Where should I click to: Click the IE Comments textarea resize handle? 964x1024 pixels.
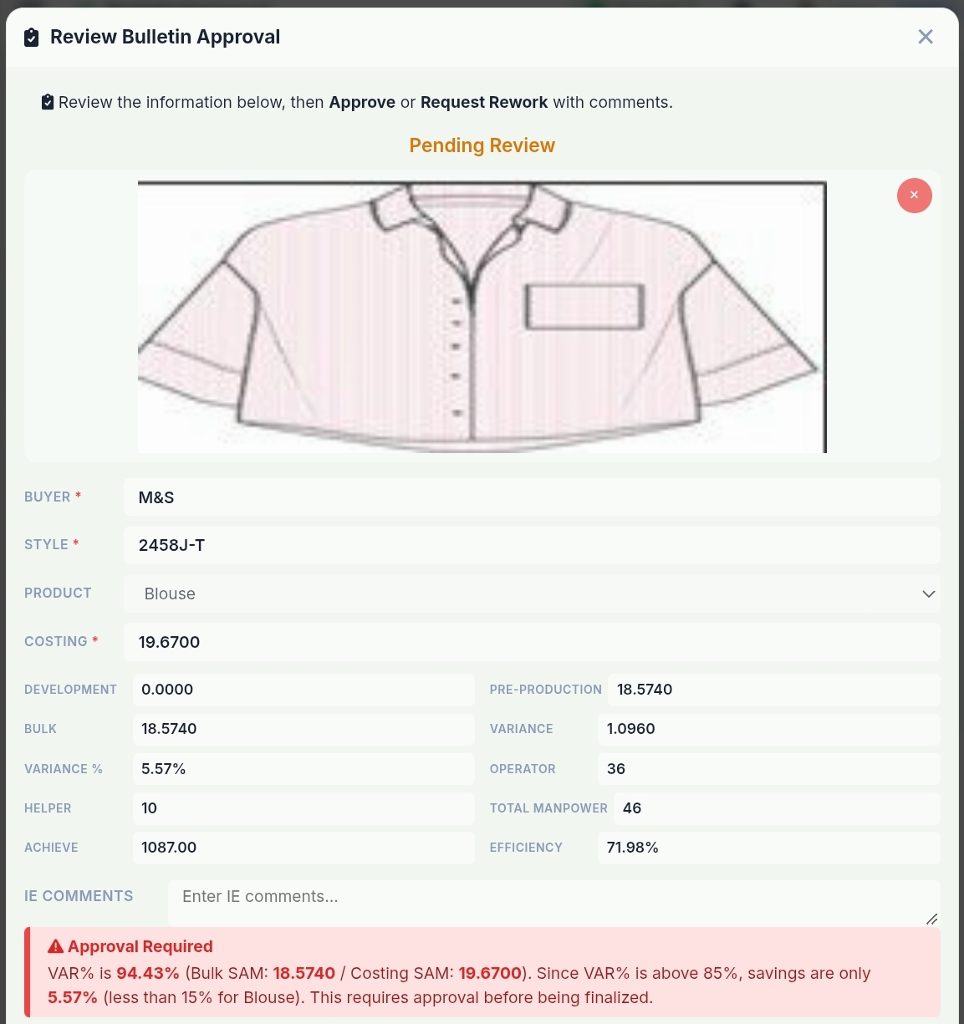pyautogui.click(x=932, y=919)
